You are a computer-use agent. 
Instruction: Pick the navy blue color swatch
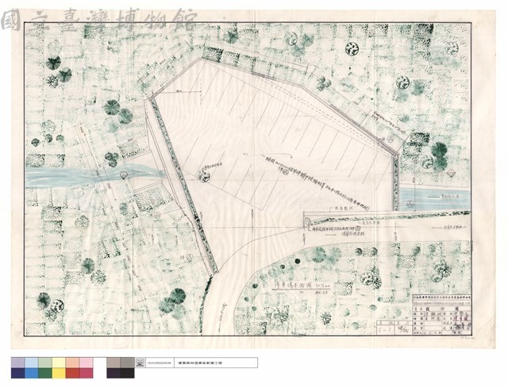(x=17, y=373)
